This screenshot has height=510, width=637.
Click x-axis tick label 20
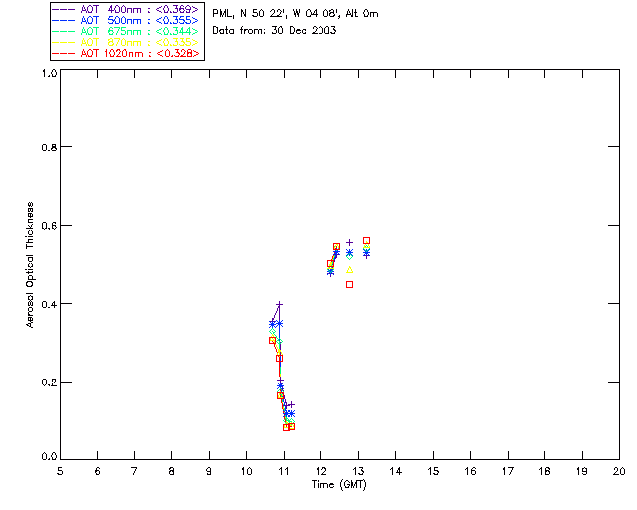tap(619, 472)
